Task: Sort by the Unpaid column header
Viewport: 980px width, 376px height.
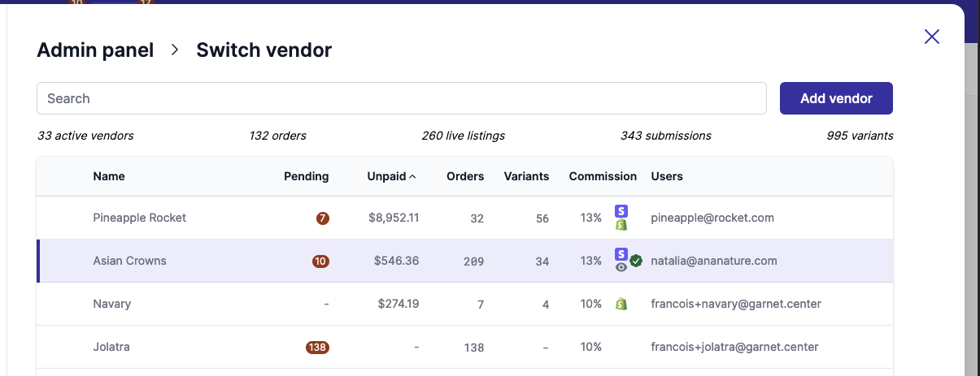Action: point(391,176)
